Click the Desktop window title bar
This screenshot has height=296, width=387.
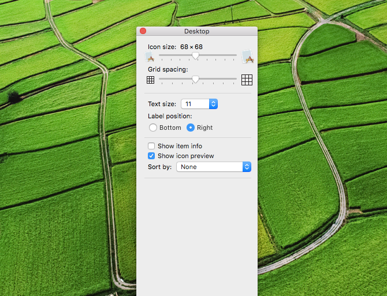197,31
